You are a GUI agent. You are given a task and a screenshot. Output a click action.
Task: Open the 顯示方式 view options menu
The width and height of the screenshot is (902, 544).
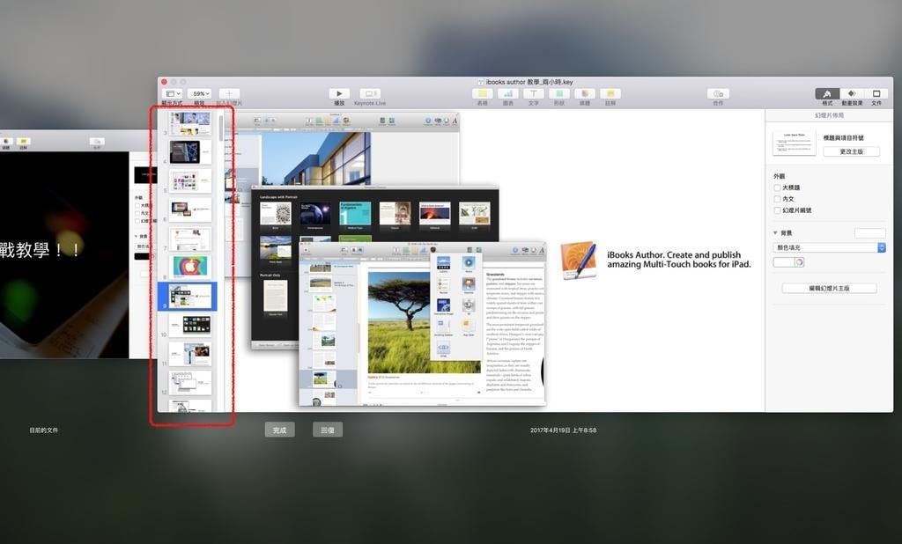pos(174,93)
